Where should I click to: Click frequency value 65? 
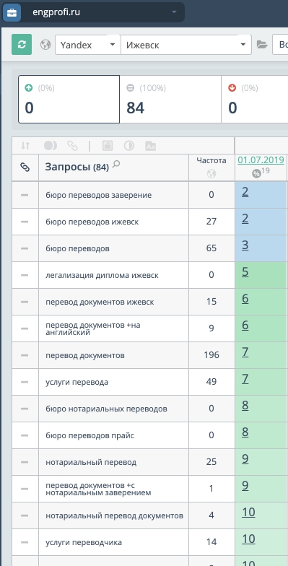coord(211,248)
